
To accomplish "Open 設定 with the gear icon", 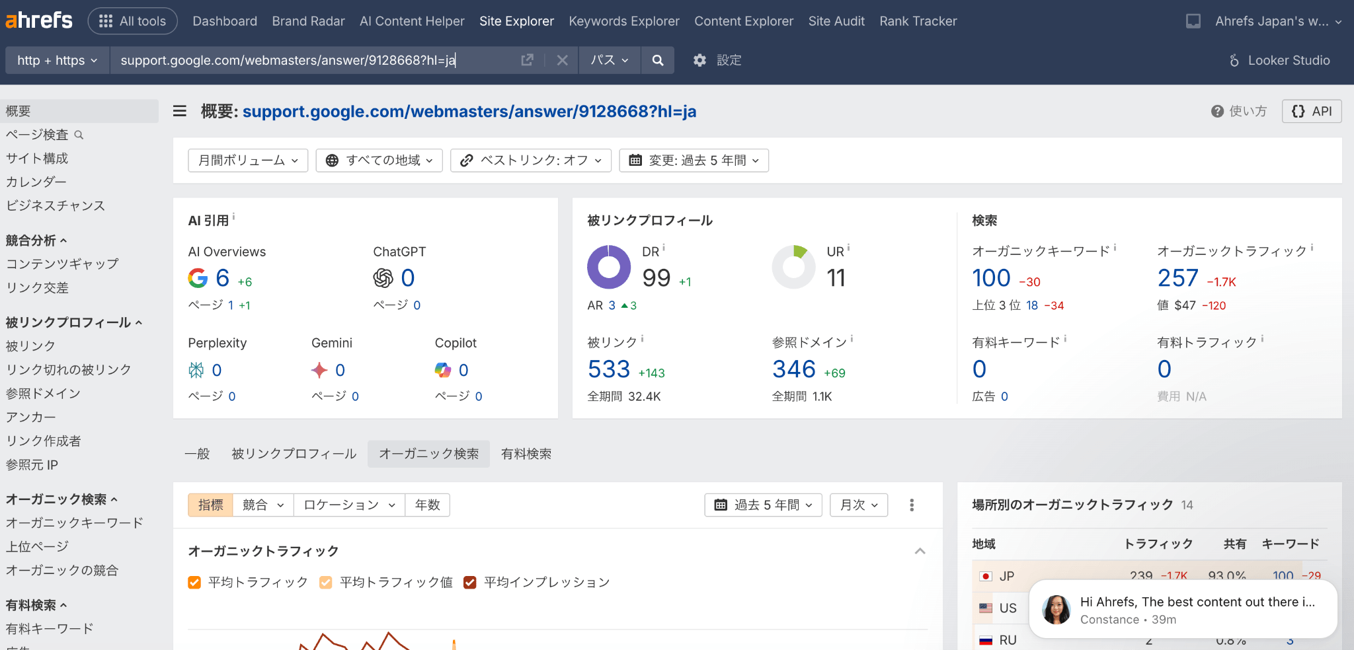I will click(x=716, y=60).
